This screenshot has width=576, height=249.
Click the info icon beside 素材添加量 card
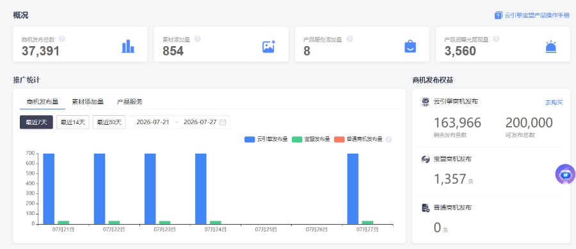pos(198,38)
